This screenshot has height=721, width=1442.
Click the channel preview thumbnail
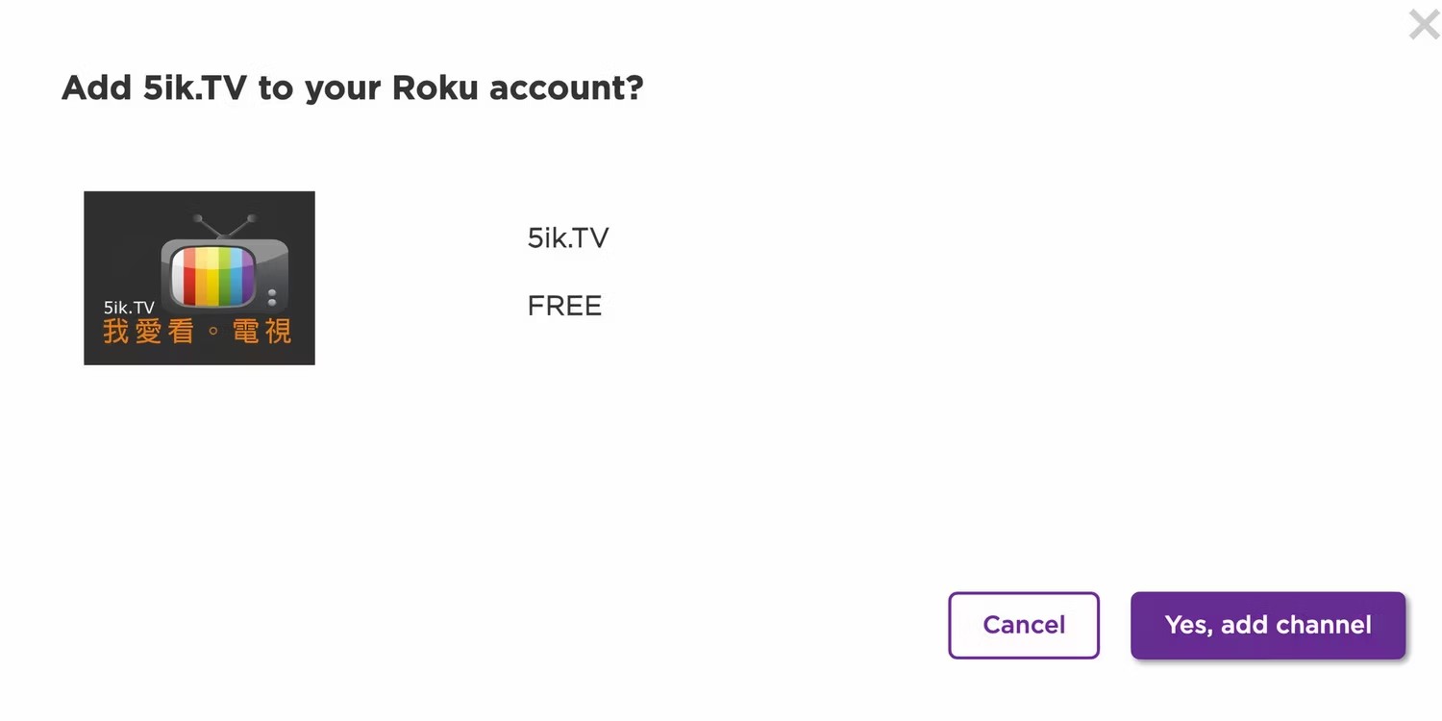pyautogui.click(x=199, y=278)
